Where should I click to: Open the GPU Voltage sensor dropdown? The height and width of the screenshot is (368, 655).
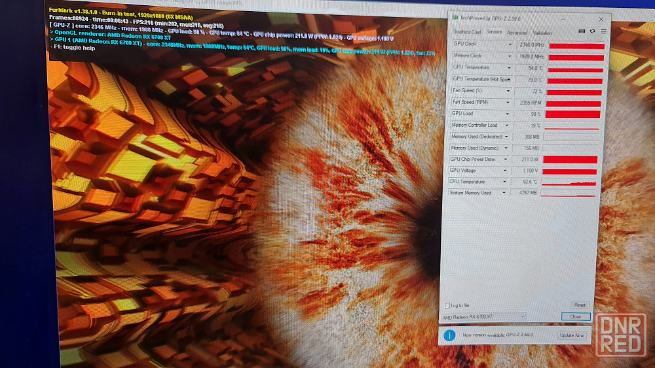504,171
